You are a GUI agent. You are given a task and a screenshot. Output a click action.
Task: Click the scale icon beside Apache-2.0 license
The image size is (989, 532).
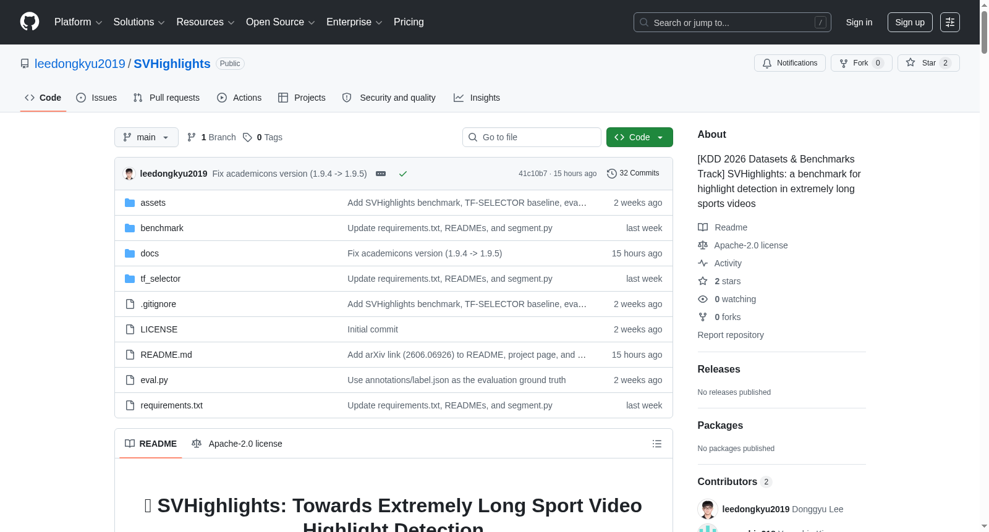703,245
